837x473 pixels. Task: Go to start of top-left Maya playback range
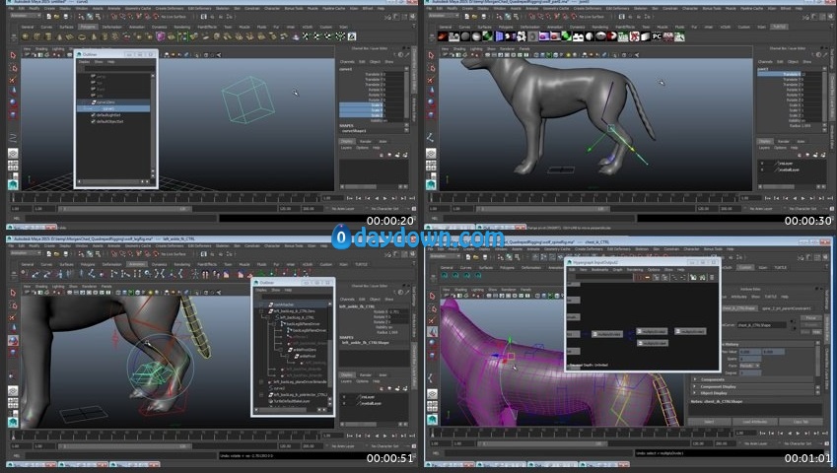[x=350, y=198]
